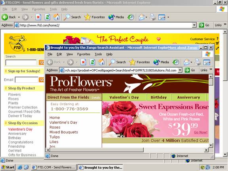Click Forward arrow in FTD browser window
This screenshot has height=171, width=228.
coord(25,17)
